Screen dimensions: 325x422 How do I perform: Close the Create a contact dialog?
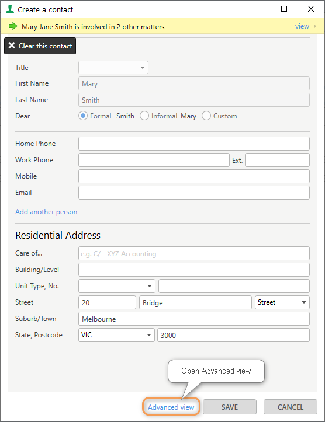click(x=311, y=9)
